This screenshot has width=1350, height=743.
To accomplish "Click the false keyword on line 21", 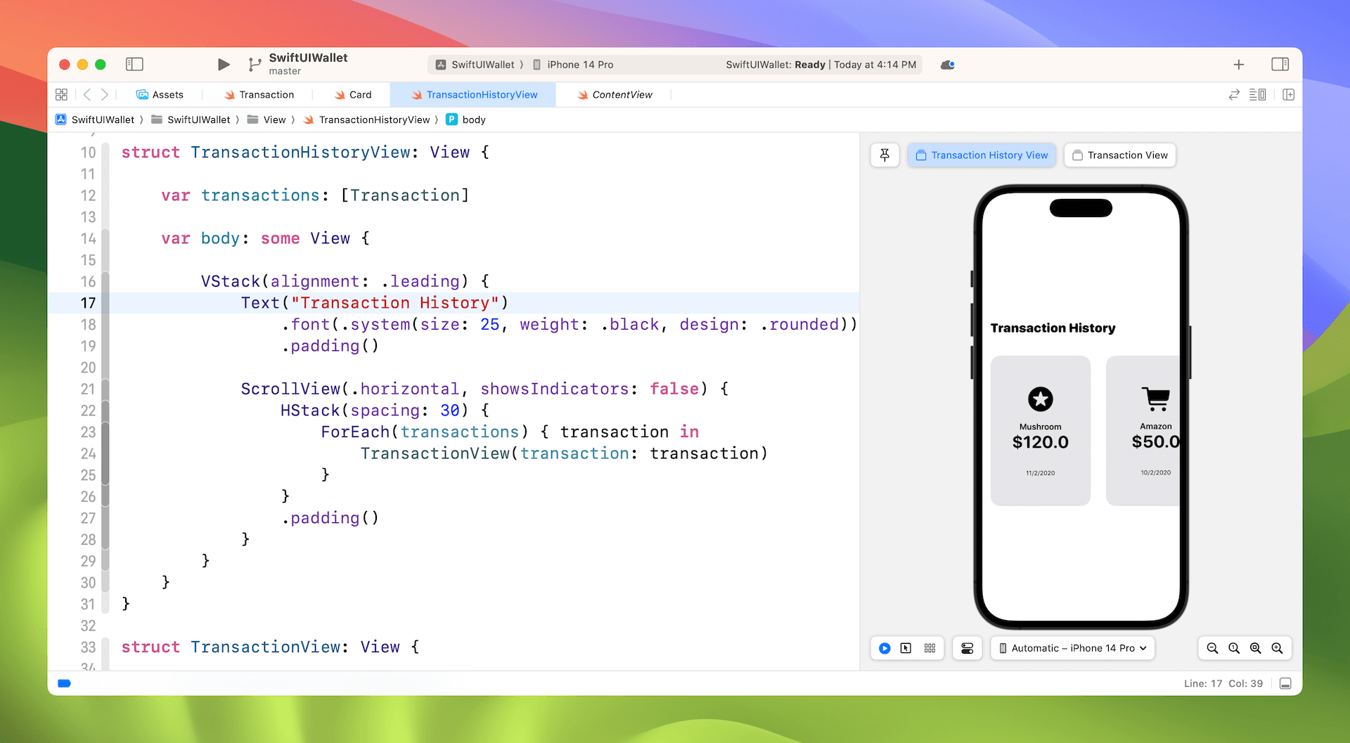I will [674, 389].
